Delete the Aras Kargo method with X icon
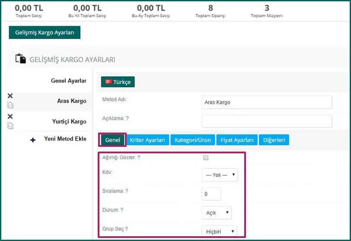Viewport: 351px width, 241px height. tap(10, 96)
